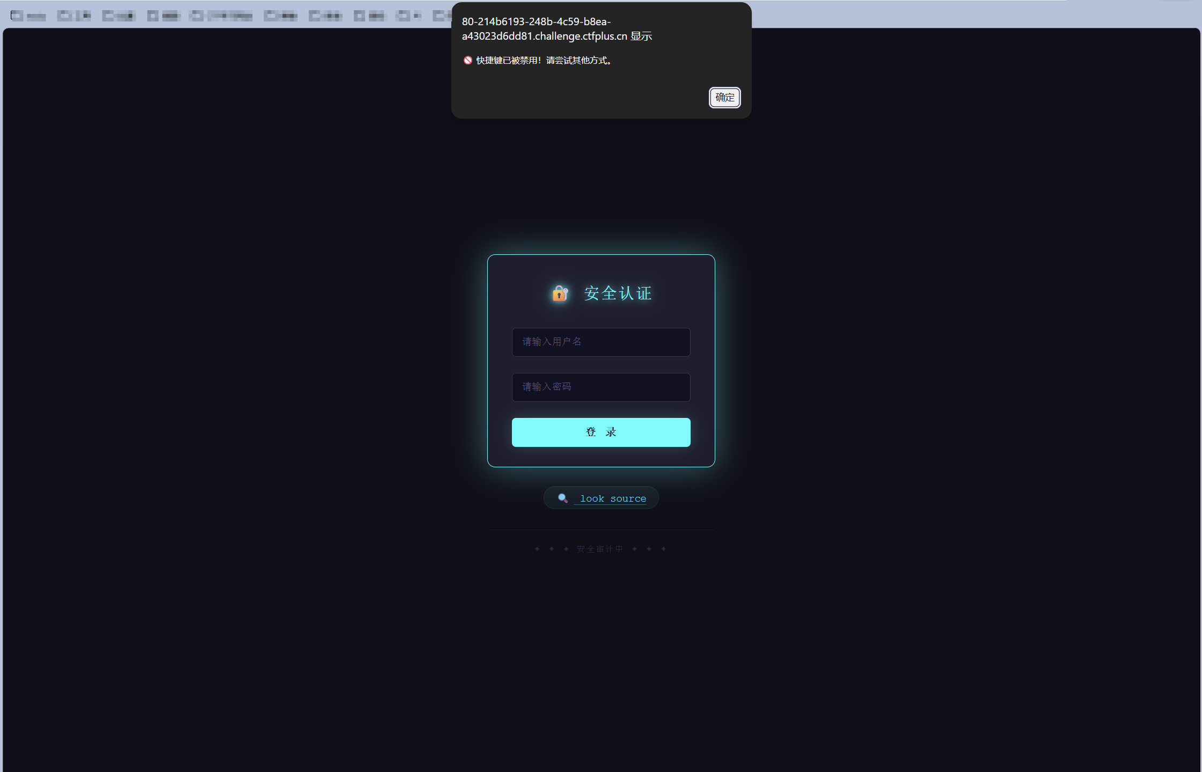The width and height of the screenshot is (1202, 772).
Task: Focus the 请输入密码 password field
Action: (x=601, y=387)
